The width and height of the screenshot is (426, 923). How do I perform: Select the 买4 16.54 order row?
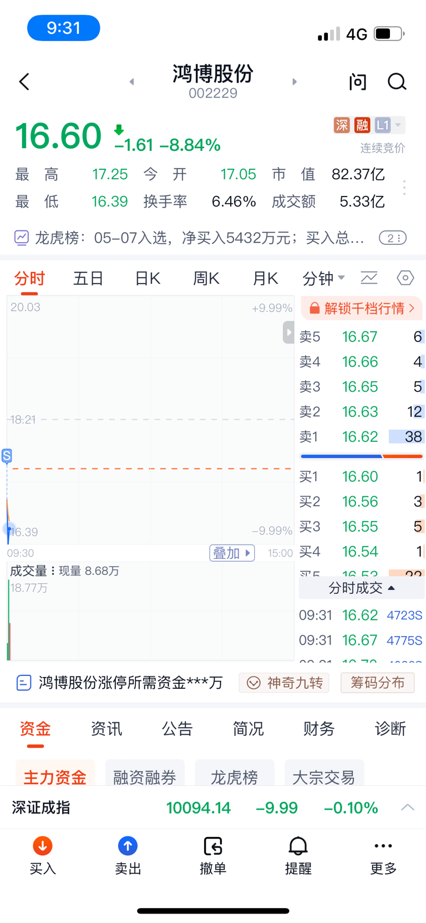pyautogui.click(x=362, y=552)
